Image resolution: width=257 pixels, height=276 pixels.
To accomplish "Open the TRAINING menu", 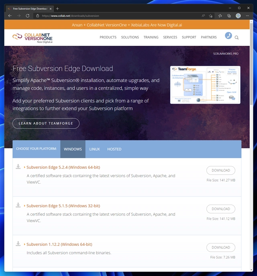I will [151, 37].
